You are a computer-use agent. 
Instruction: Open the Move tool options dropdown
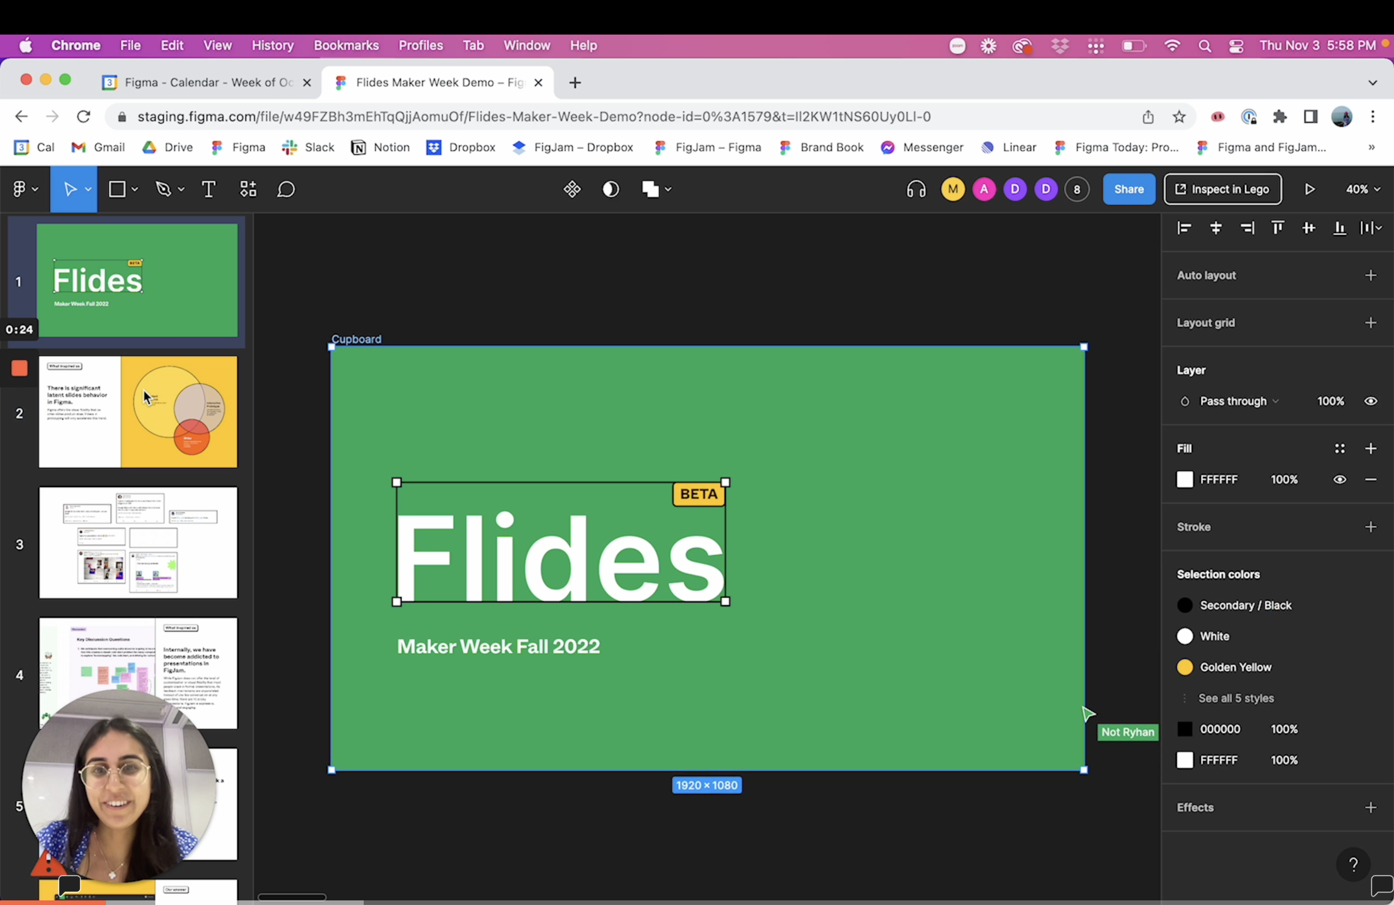88,189
